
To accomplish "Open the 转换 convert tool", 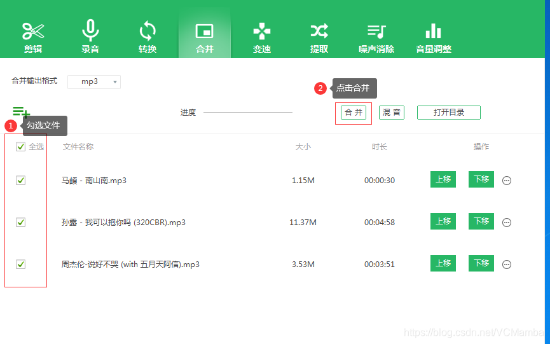I will (148, 37).
